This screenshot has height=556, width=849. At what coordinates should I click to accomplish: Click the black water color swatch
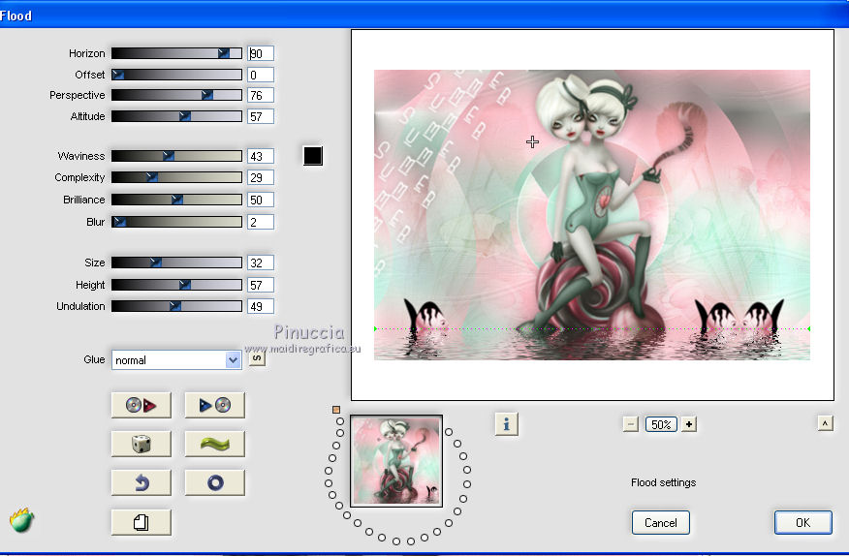313,156
